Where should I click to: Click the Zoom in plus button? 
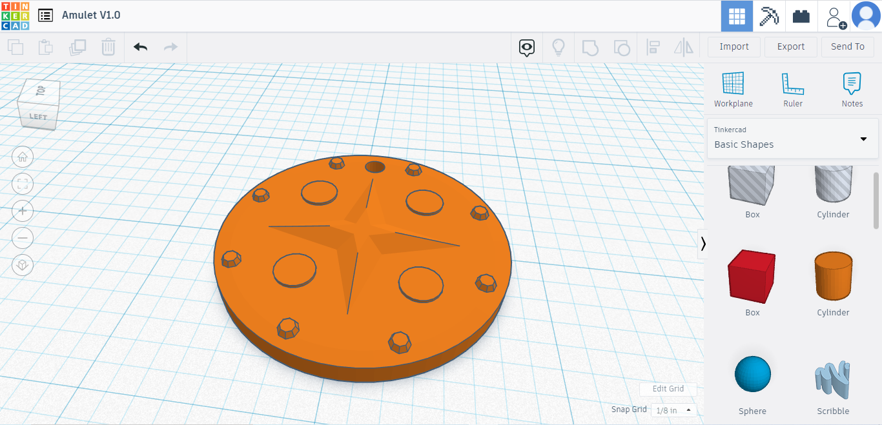23,211
